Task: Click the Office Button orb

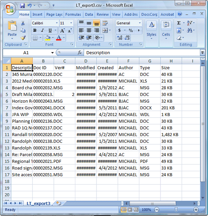Action: pos(9,9)
